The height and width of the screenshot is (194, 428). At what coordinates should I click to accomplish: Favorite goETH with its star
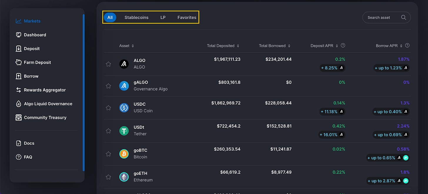click(x=108, y=177)
